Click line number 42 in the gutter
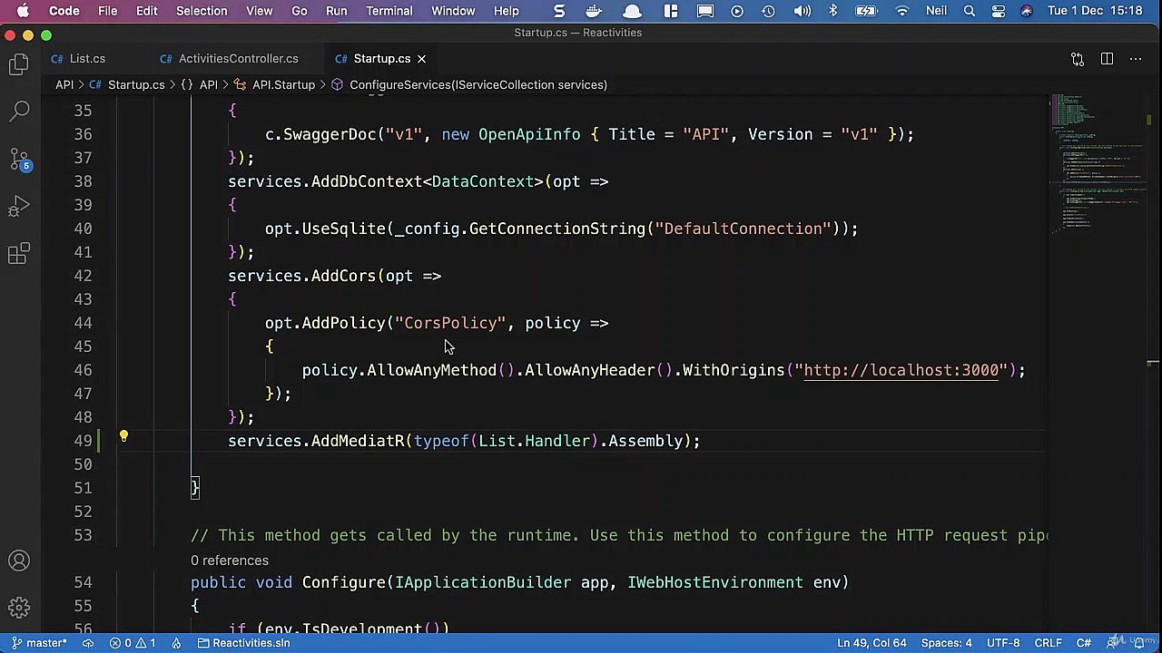The height and width of the screenshot is (653, 1162). [83, 276]
